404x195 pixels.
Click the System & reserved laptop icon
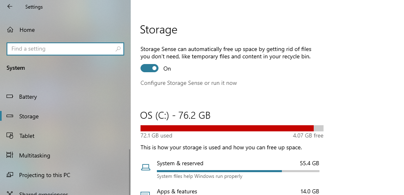pyautogui.click(x=145, y=167)
